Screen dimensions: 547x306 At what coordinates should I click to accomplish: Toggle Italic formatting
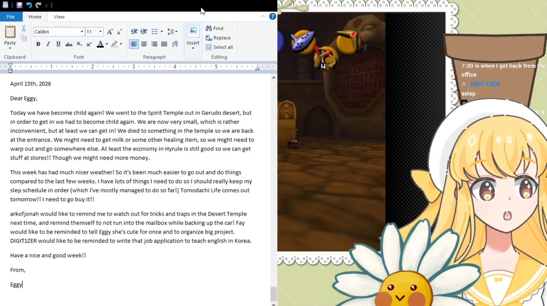coord(48,44)
